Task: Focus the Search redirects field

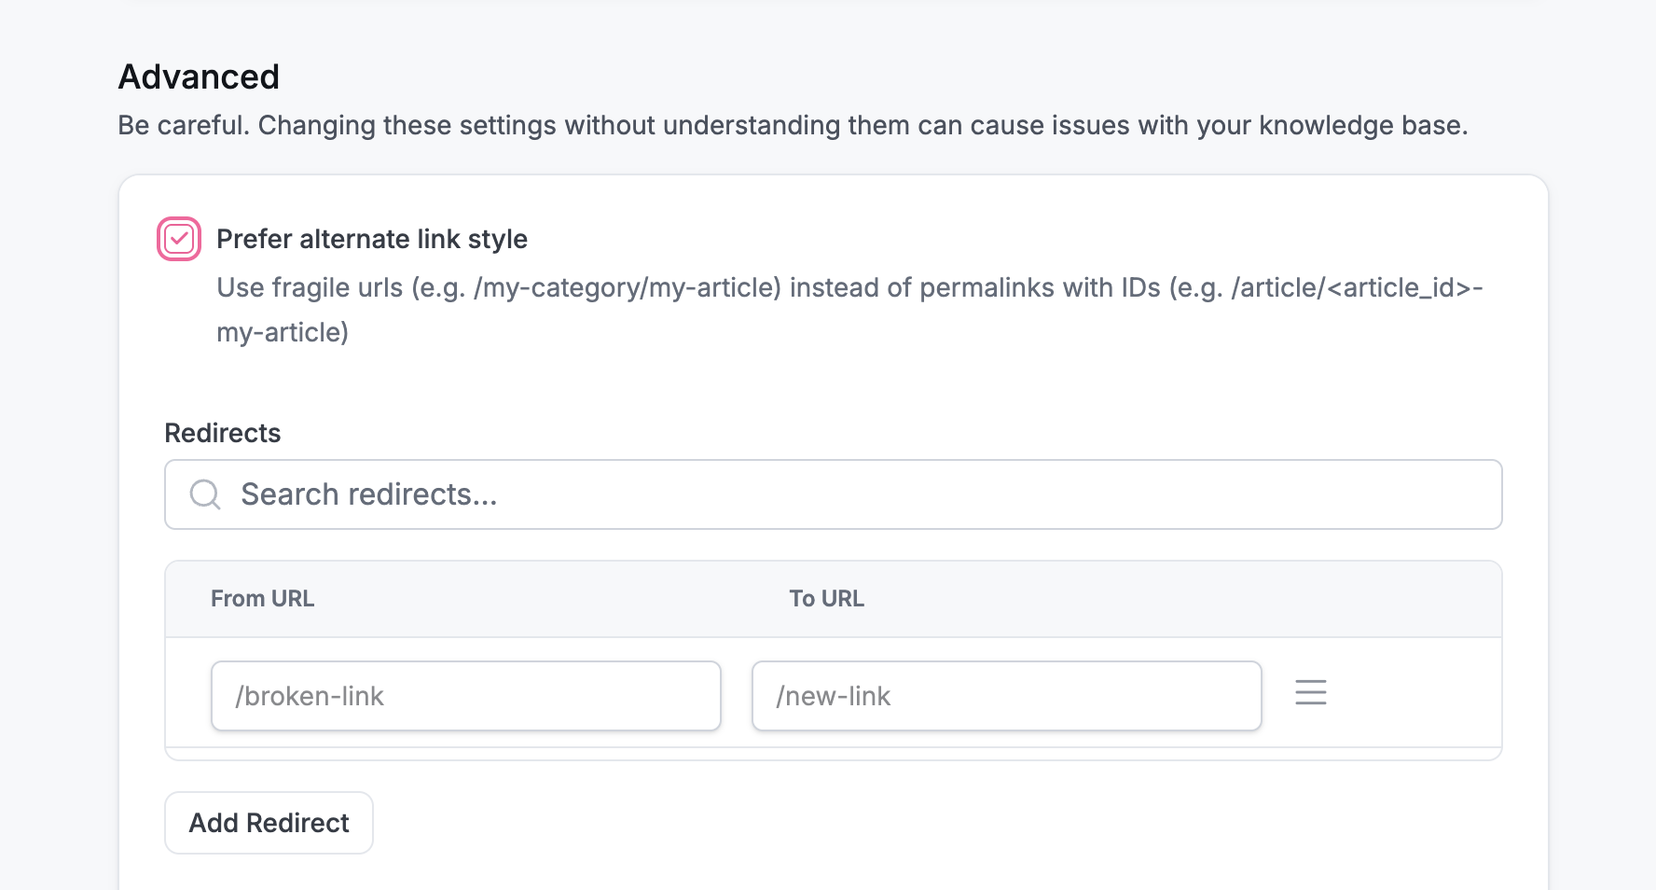Action: click(x=834, y=494)
